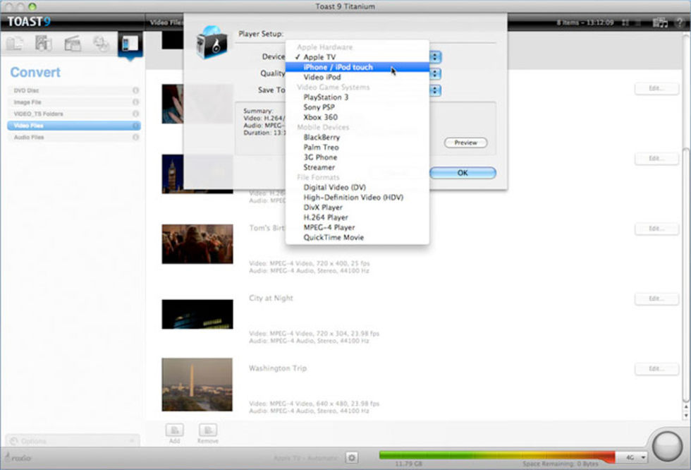This screenshot has width=691, height=470.
Task: Click the output settings gear icon
Action: pyautogui.click(x=352, y=458)
